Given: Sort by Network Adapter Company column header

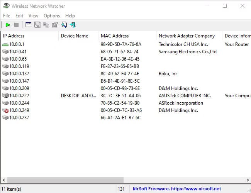Looking at the screenshot, I should [189, 36].
